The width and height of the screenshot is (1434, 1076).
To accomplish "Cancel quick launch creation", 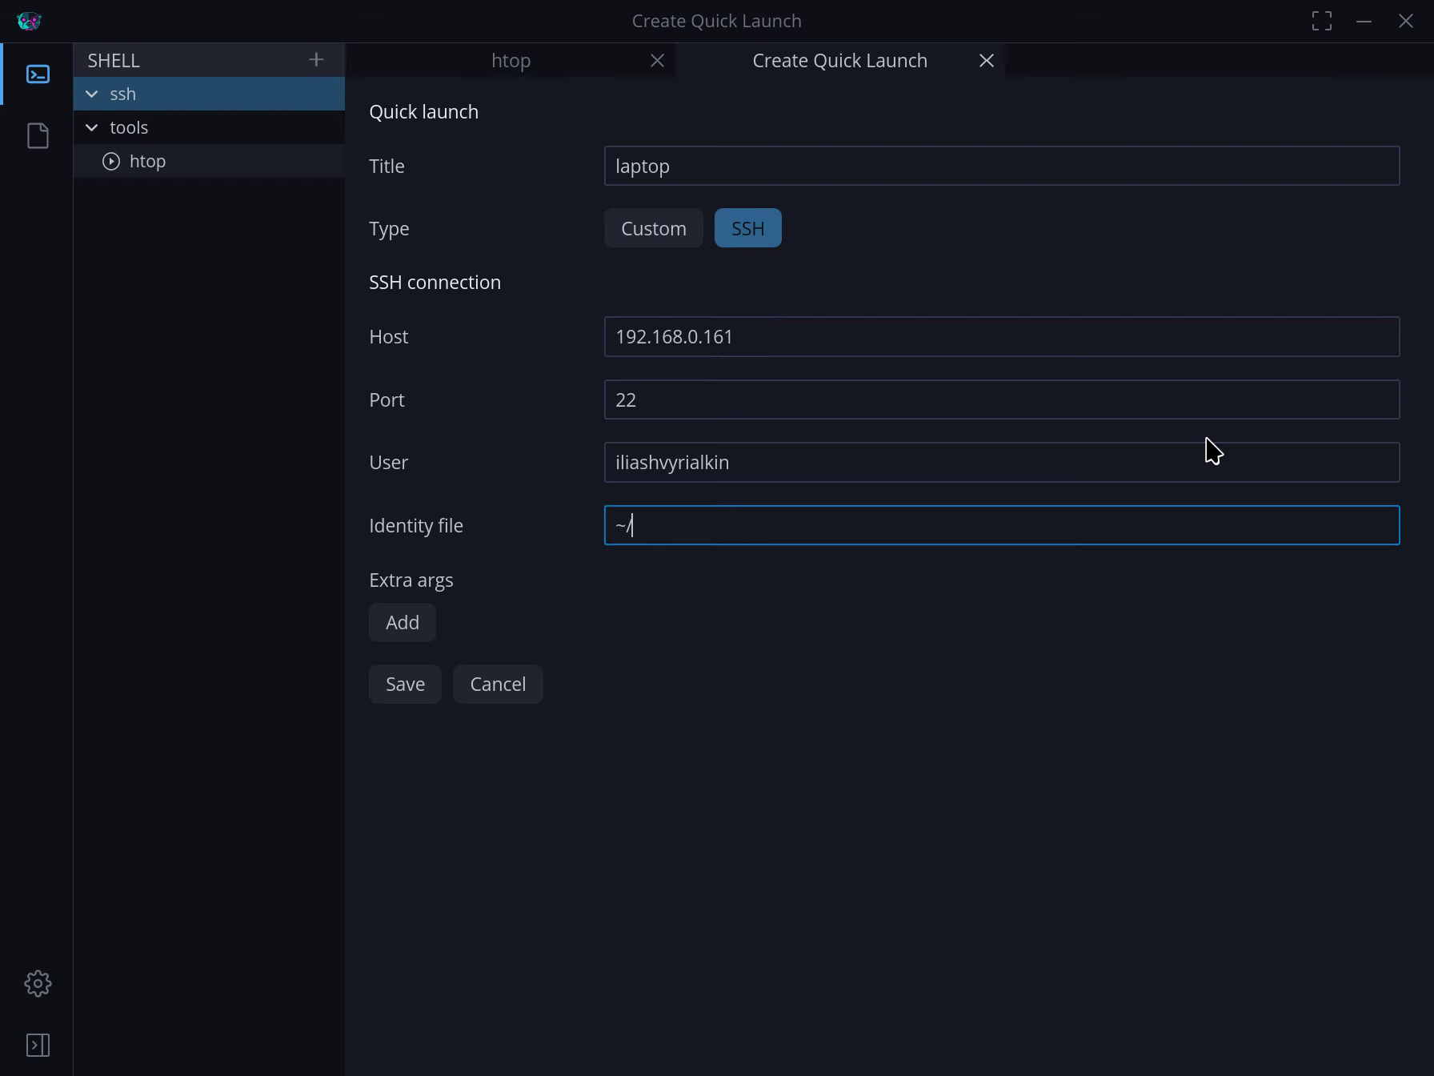I will [498, 684].
